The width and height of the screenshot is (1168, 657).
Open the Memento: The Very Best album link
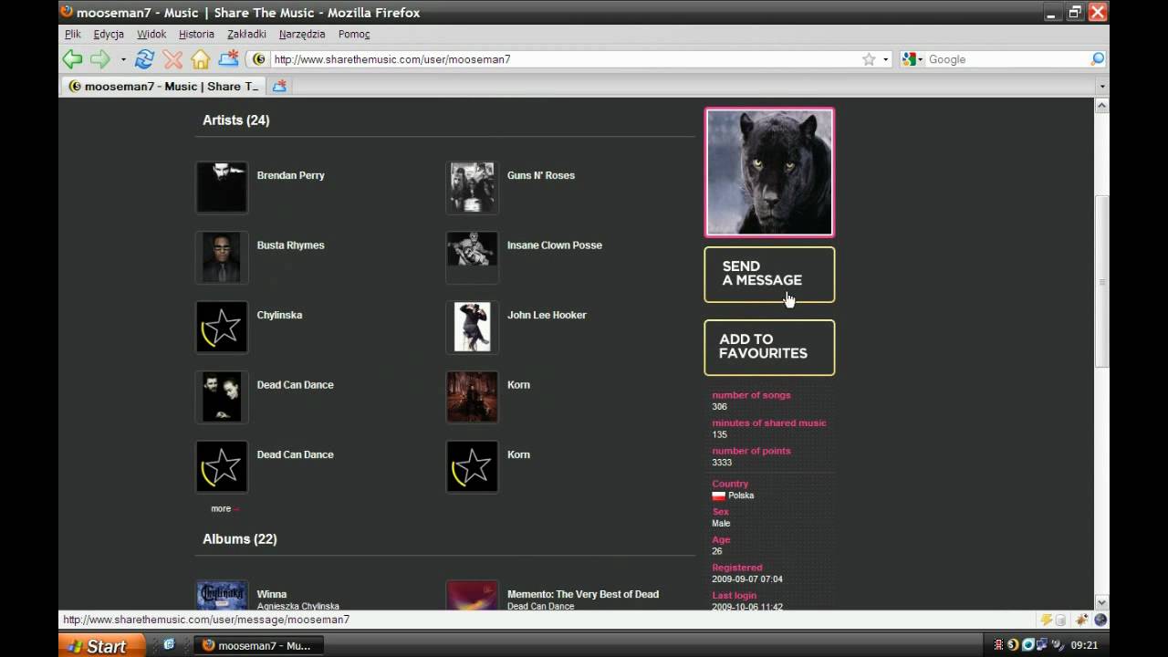click(583, 594)
